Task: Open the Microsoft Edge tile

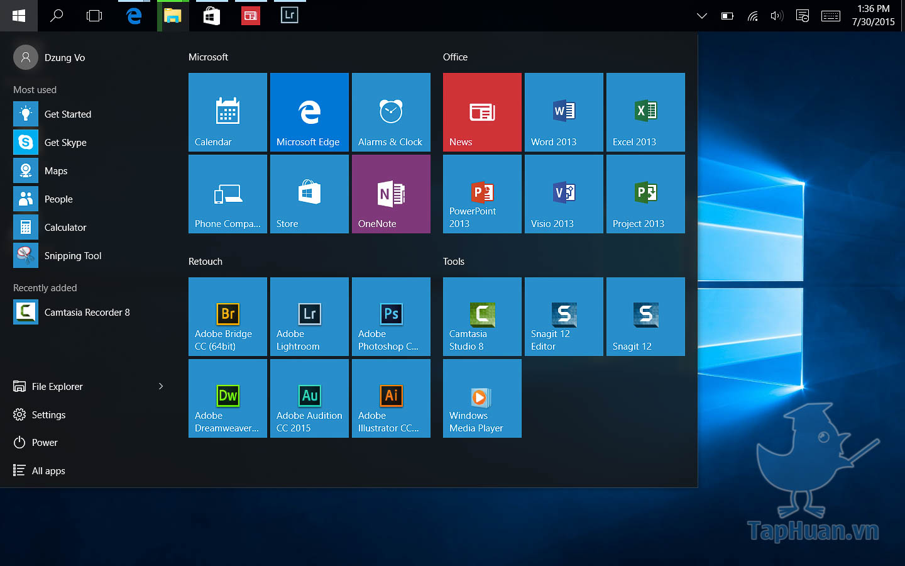Action: coord(309,112)
